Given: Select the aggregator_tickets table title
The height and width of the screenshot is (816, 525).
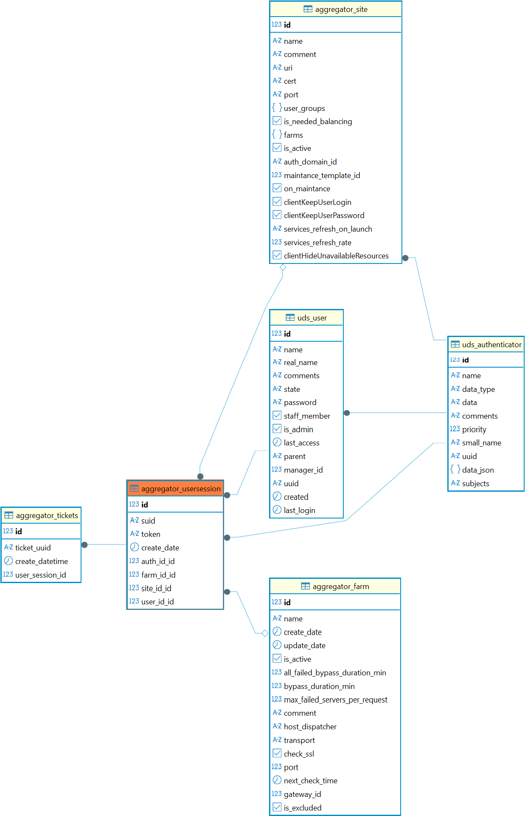Looking at the screenshot, I should 47,516.
